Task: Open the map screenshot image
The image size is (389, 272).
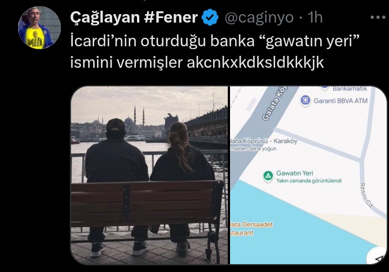Action: click(x=308, y=175)
